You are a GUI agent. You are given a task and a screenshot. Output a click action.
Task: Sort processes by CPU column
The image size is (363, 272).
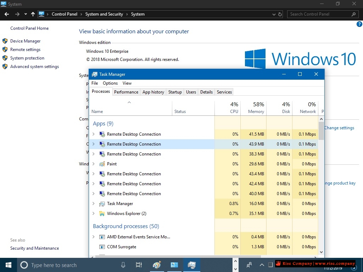click(x=228, y=108)
